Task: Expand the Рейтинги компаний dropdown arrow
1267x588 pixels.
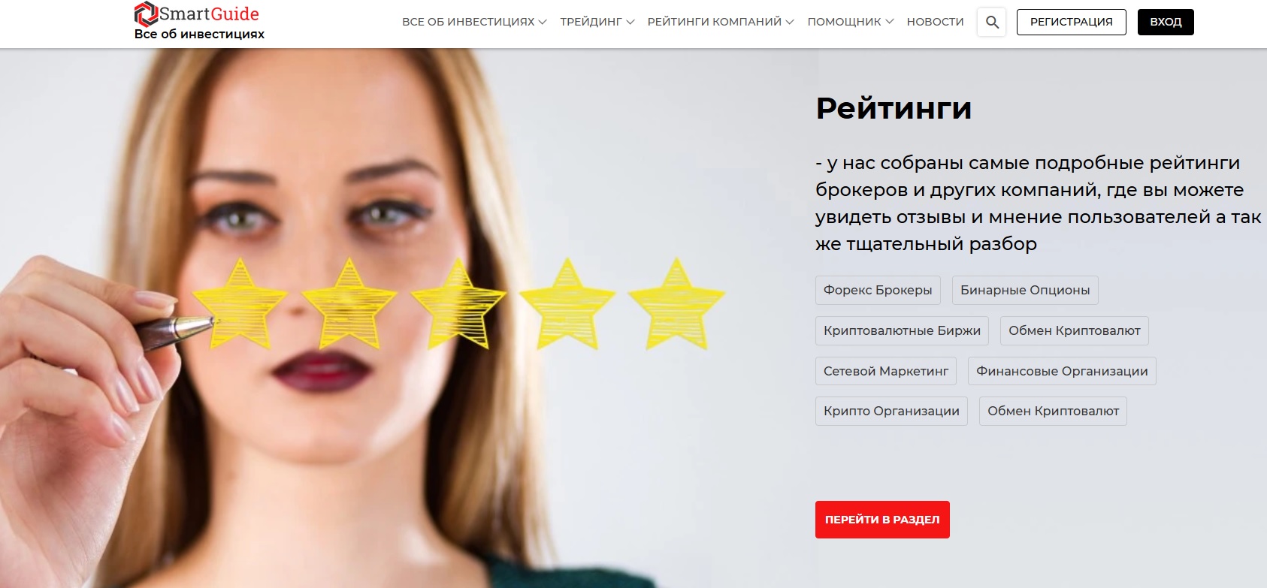Action: [790, 23]
